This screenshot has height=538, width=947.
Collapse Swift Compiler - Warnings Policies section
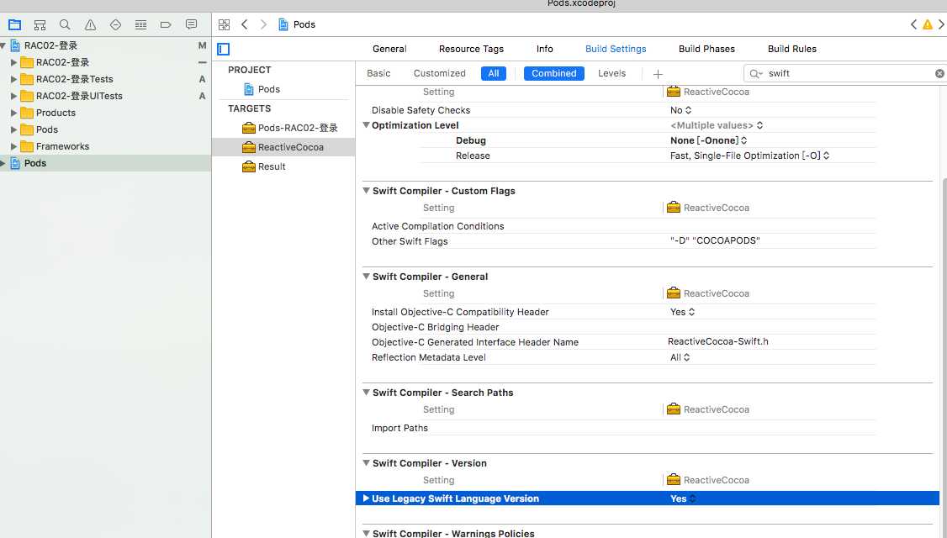pyautogui.click(x=366, y=533)
